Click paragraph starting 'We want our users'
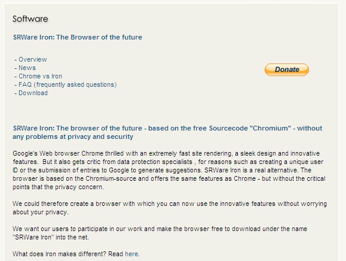The image size is (346, 261). click(x=160, y=233)
